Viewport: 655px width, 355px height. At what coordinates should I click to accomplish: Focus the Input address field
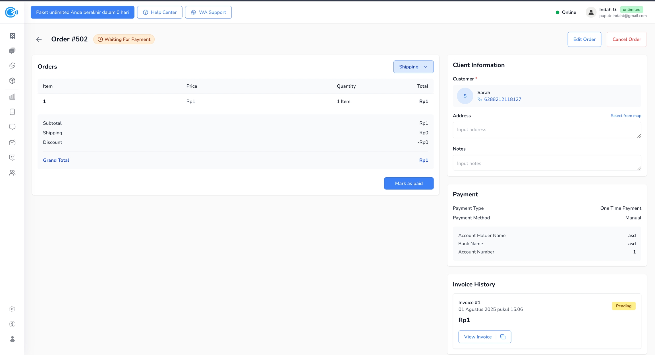546,130
